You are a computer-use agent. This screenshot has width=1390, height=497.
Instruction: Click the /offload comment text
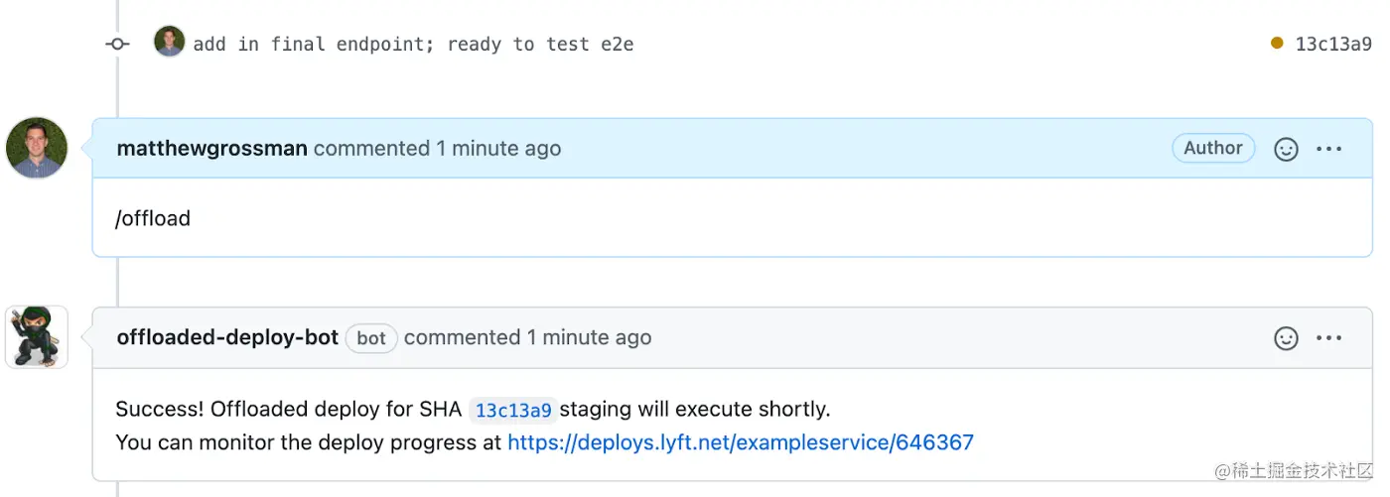coord(153,218)
